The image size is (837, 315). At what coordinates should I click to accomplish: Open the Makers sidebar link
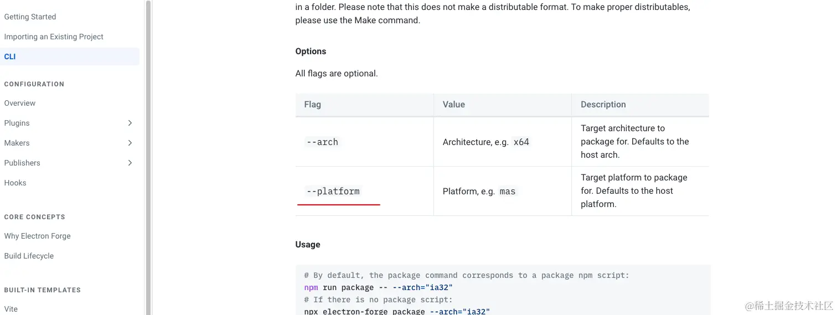click(x=17, y=143)
